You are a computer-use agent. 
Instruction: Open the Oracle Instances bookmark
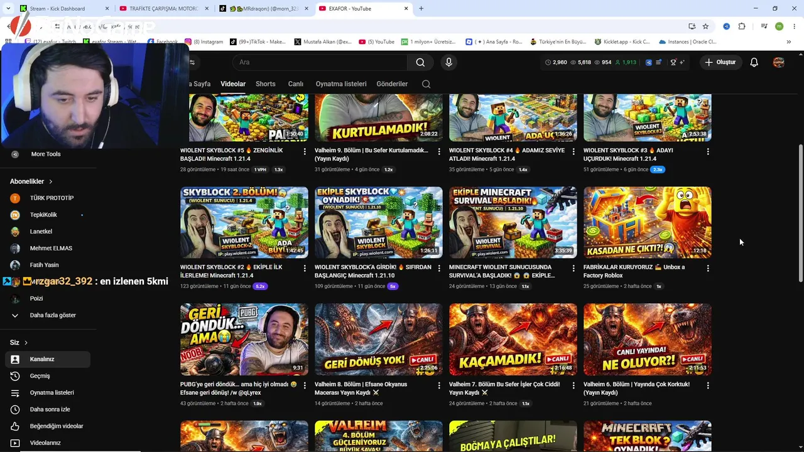point(687,42)
